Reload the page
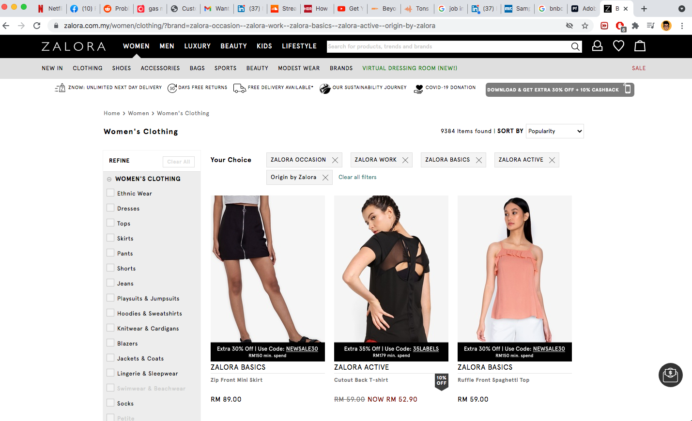The height and width of the screenshot is (421, 692). click(x=37, y=26)
